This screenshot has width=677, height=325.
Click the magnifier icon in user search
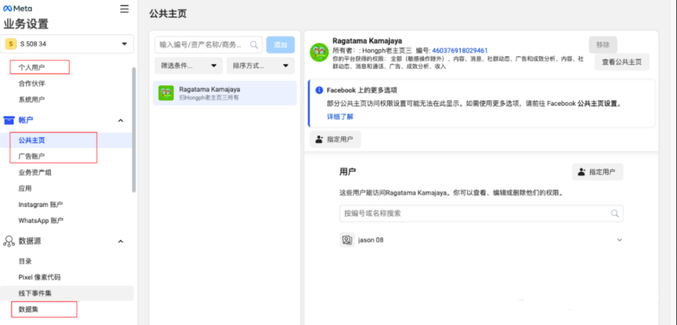point(615,213)
